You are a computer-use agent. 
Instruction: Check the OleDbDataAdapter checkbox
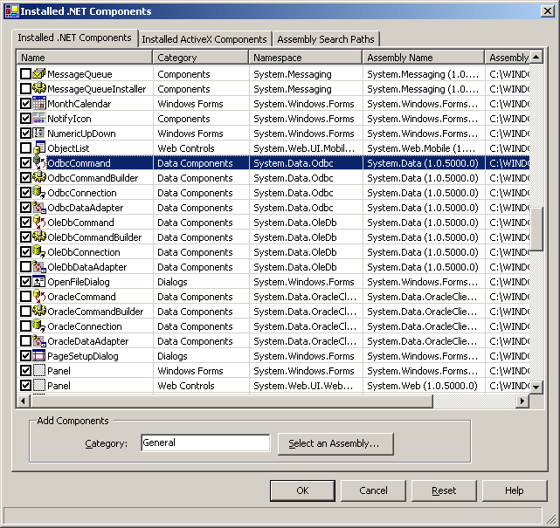click(x=25, y=267)
